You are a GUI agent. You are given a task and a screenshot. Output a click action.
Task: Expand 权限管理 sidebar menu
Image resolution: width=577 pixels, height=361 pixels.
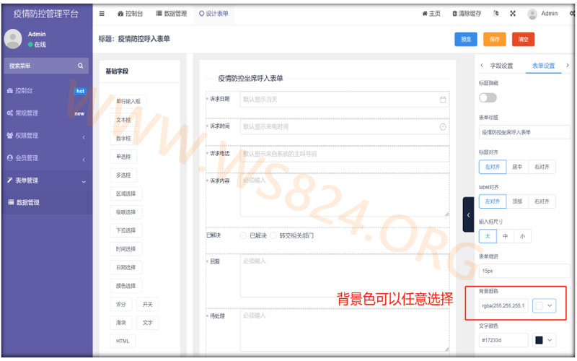[46, 136]
